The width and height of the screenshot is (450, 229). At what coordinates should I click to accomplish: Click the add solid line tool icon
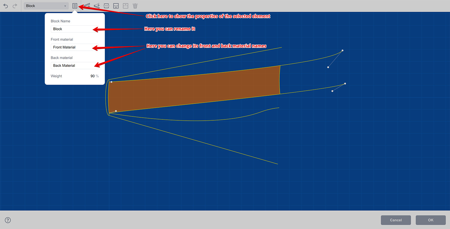(87, 6)
